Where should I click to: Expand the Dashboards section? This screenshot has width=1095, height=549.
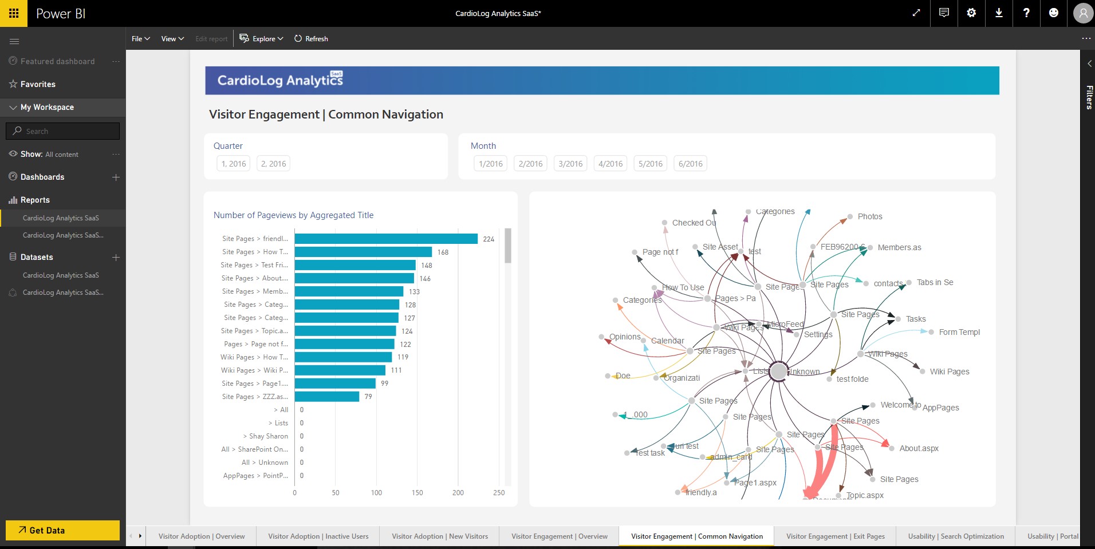point(42,177)
